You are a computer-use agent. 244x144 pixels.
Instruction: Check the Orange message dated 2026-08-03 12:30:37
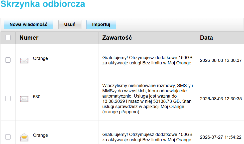point(8,60)
